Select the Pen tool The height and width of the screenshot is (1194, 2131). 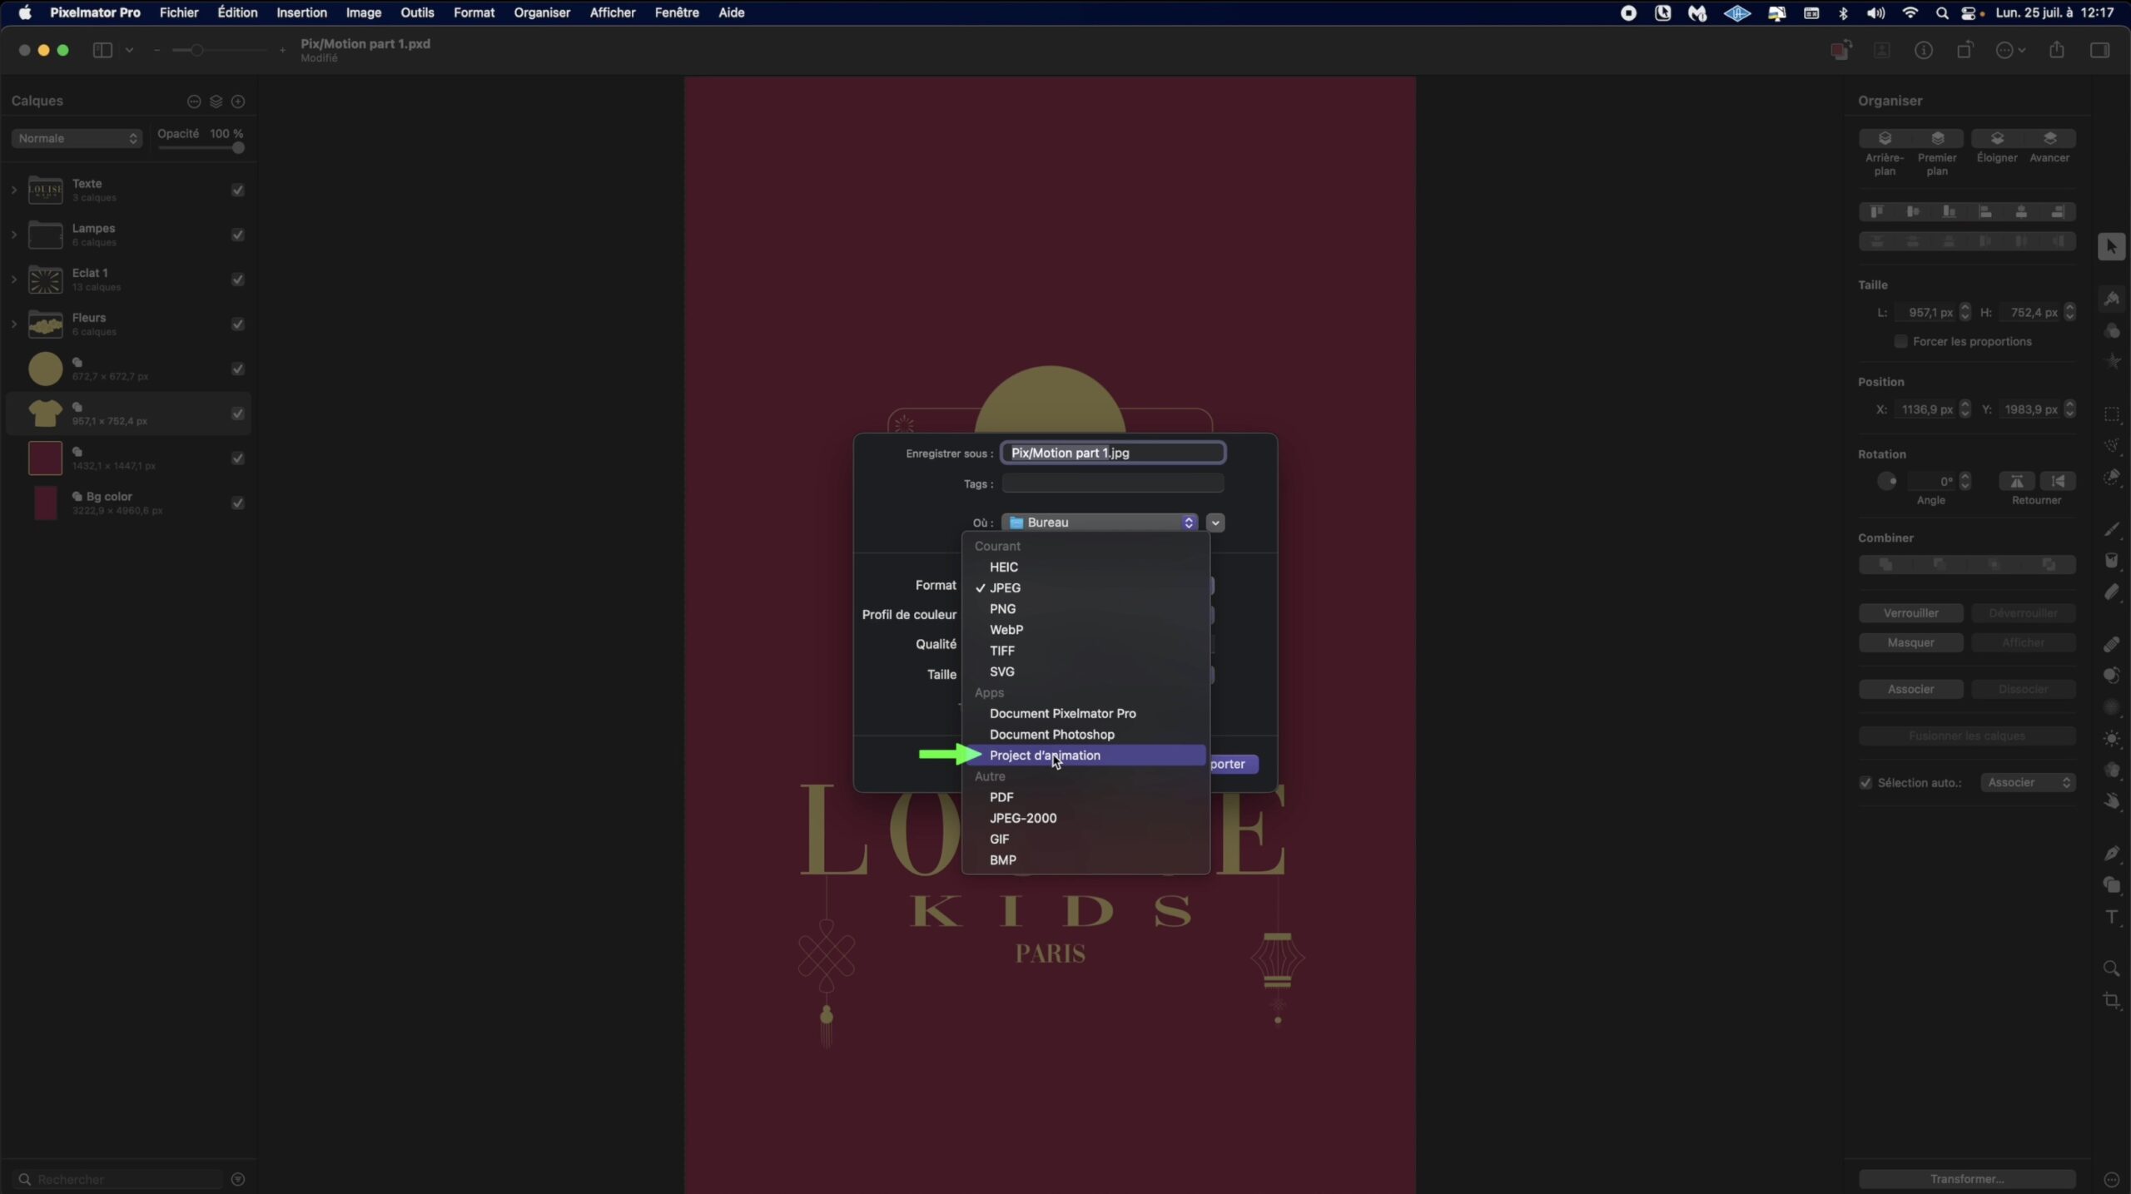pyautogui.click(x=2112, y=854)
